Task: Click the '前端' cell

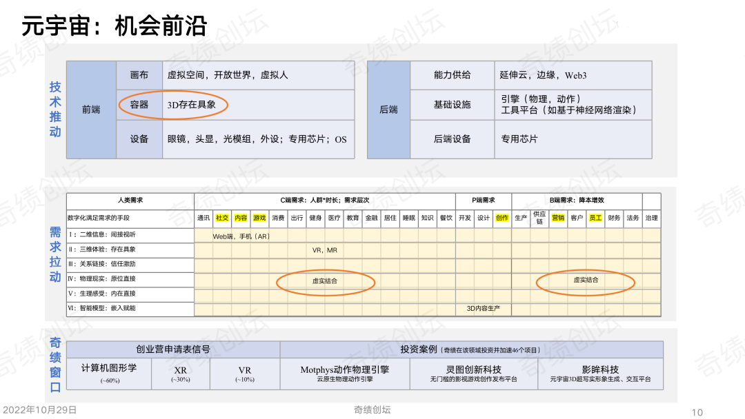Action: [x=91, y=110]
